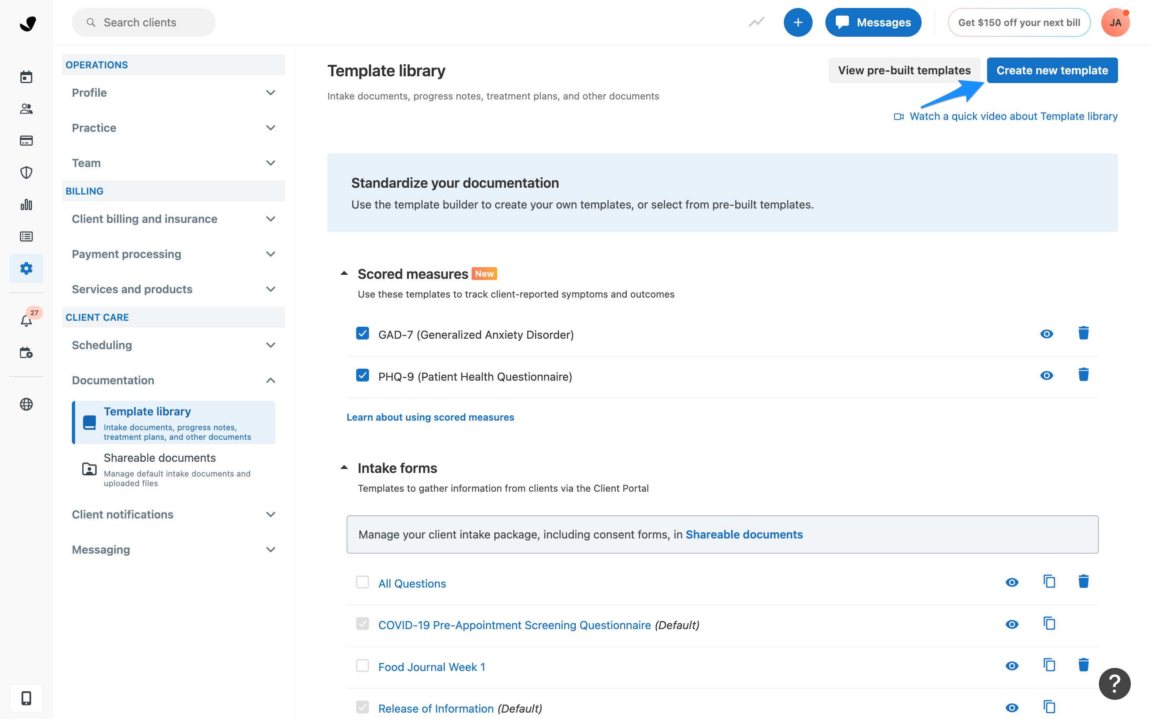The image size is (1150, 719).
Task: Uncheck the PHQ-9 Patient Health Questionnaire
Action: coord(363,375)
